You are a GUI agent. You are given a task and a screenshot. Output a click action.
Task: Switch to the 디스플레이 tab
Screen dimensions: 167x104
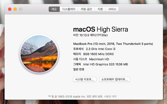pyautogui.click(x=69, y=9)
